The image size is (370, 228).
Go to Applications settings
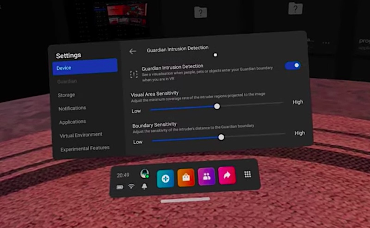(x=73, y=122)
